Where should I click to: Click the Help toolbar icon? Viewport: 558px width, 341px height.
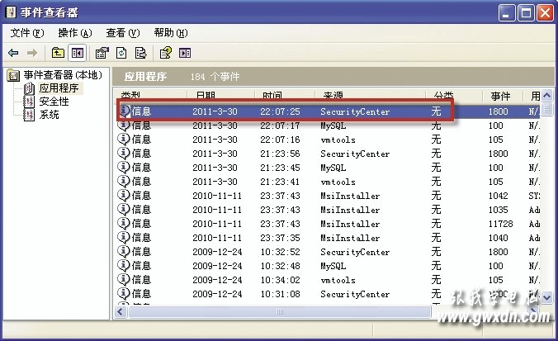[165, 54]
